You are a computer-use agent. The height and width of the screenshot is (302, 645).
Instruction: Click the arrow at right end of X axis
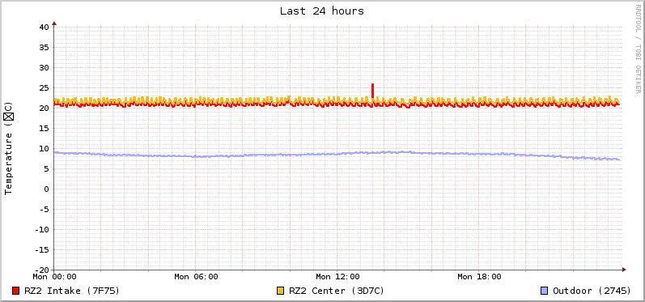click(624, 270)
